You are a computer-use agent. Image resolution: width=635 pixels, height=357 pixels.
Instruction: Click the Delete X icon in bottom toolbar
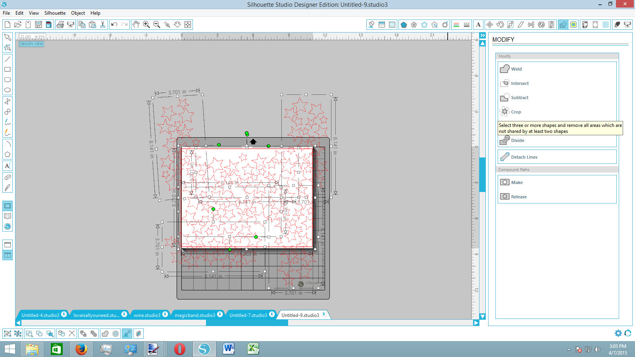click(72, 334)
